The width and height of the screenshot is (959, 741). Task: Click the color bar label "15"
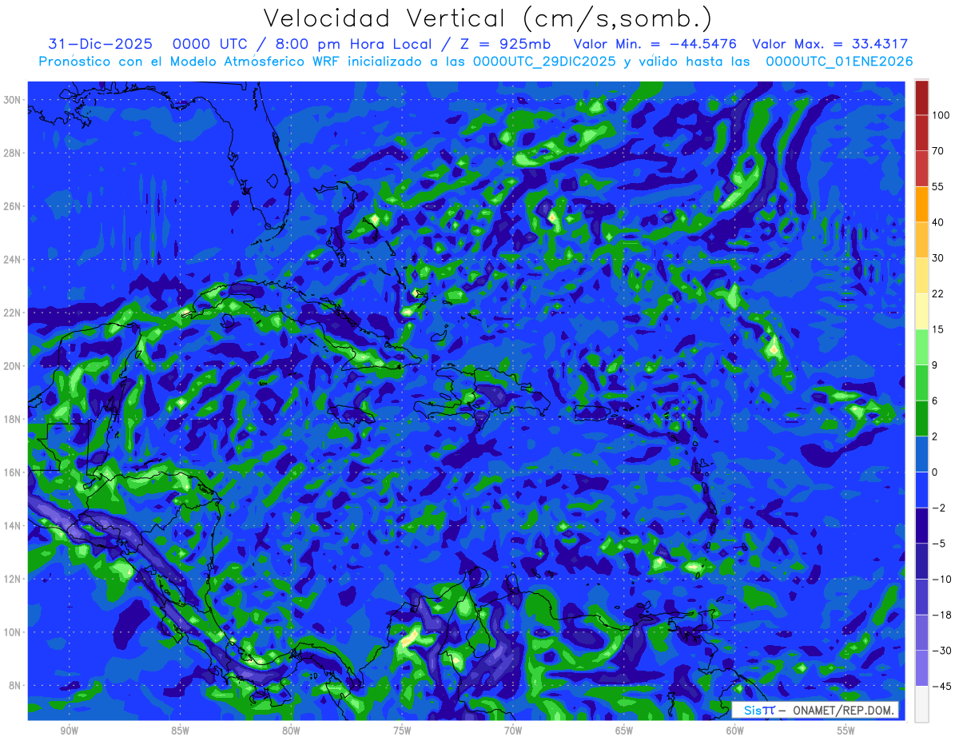click(938, 329)
